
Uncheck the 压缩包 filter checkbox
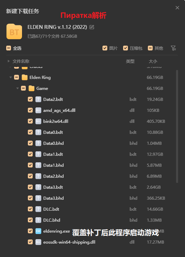pyautogui.click(x=126, y=48)
